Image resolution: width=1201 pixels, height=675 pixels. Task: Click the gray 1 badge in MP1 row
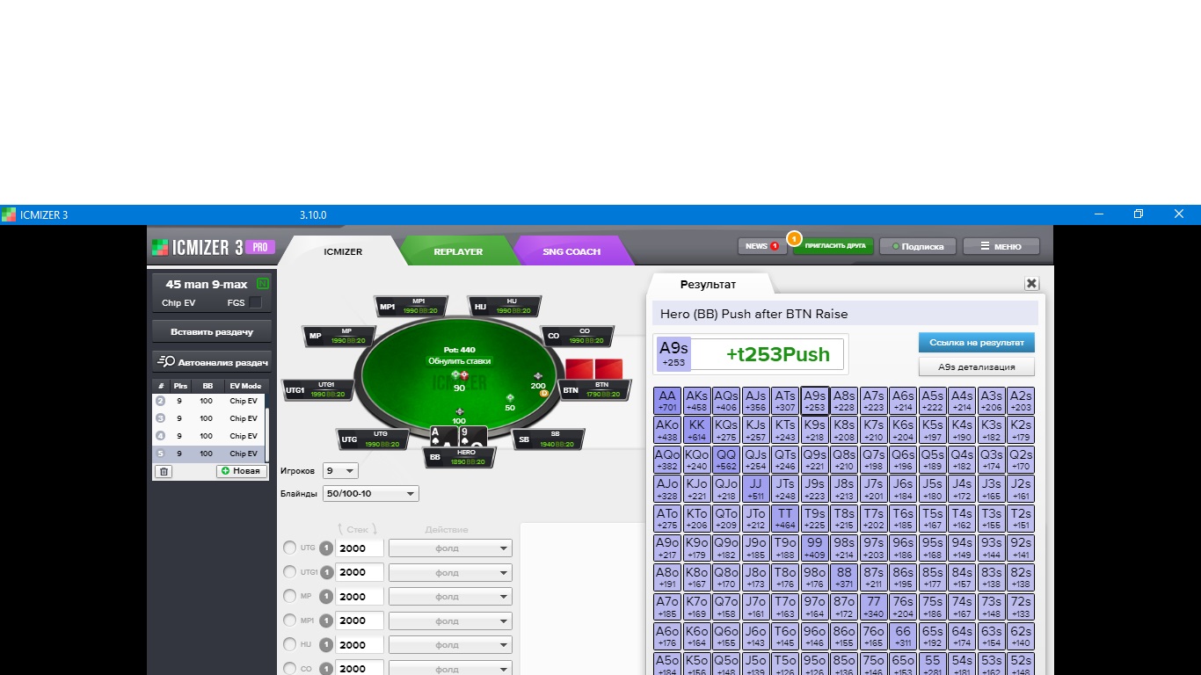coord(326,621)
